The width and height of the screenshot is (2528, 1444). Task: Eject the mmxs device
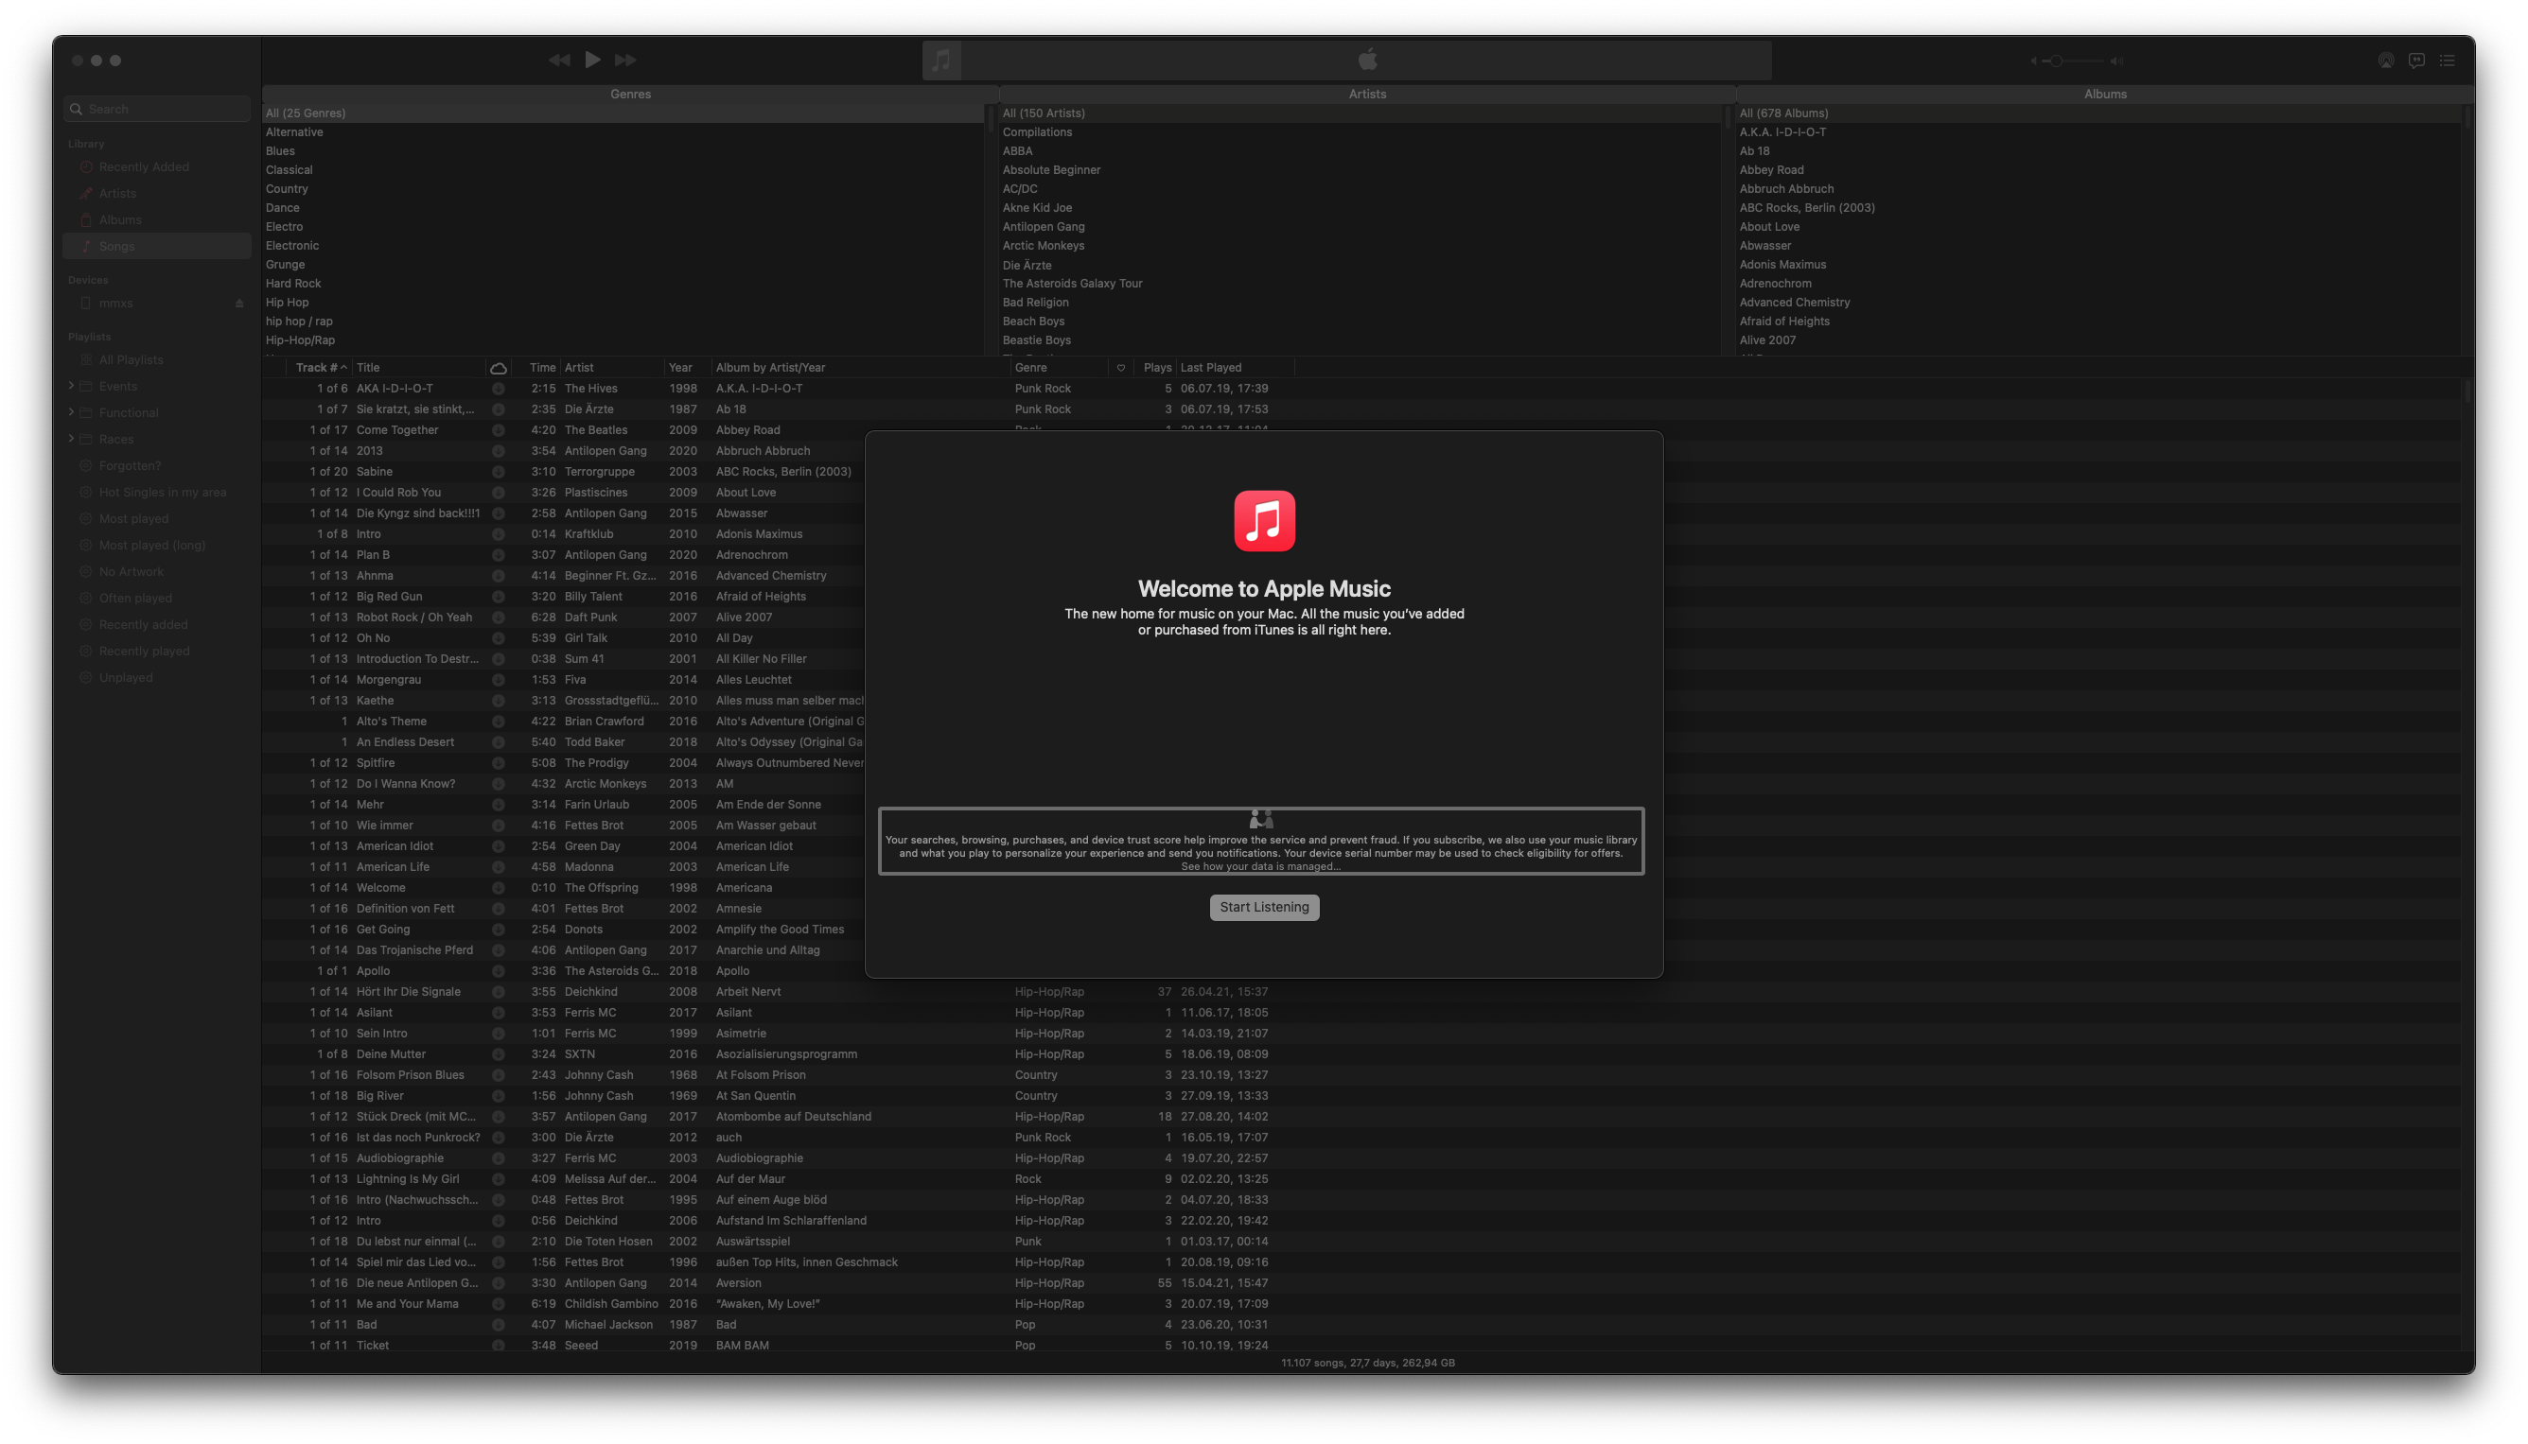239,304
